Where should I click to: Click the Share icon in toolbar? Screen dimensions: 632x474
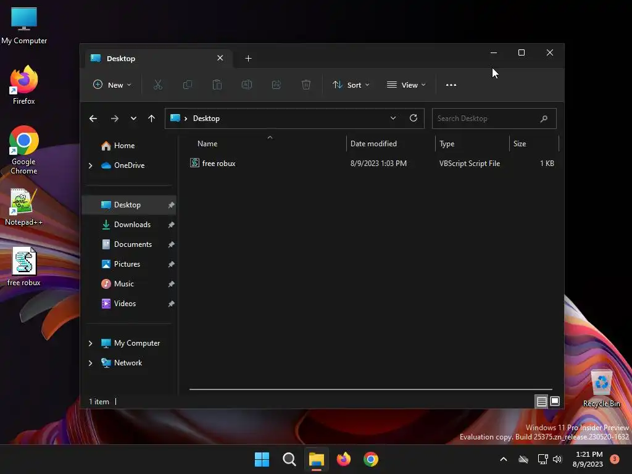point(276,85)
